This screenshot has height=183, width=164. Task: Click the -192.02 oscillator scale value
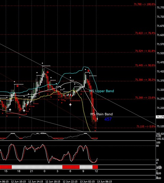(160, 139)
